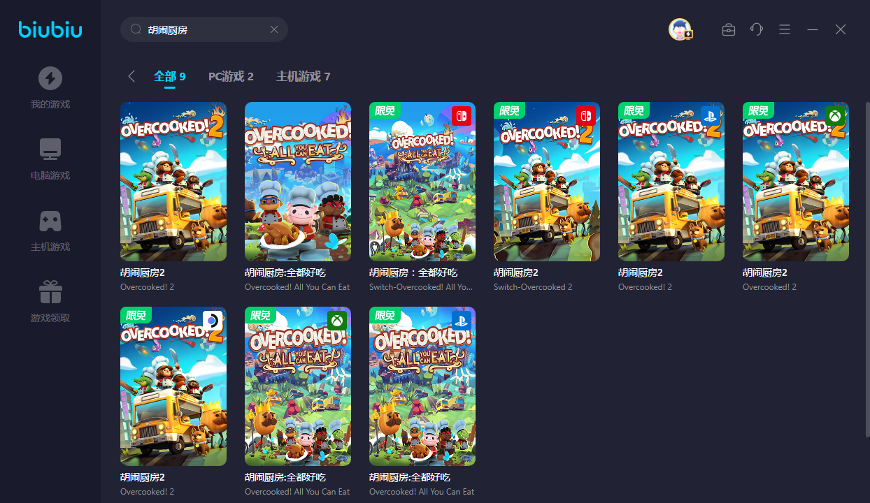Go back using the left chevron
Screen dimensions: 870x503
[131, 76]
